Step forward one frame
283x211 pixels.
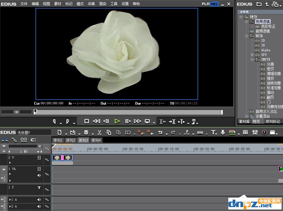click(128, 121)
